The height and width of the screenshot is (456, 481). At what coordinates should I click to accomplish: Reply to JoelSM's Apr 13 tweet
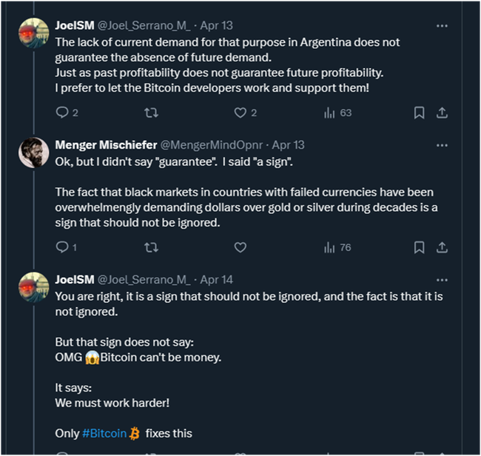62,113
